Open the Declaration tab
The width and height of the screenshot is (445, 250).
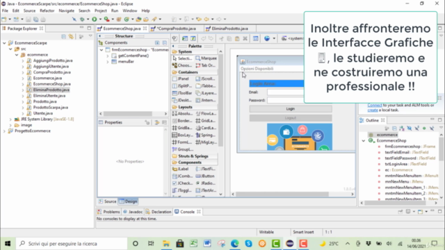[159, 212]
